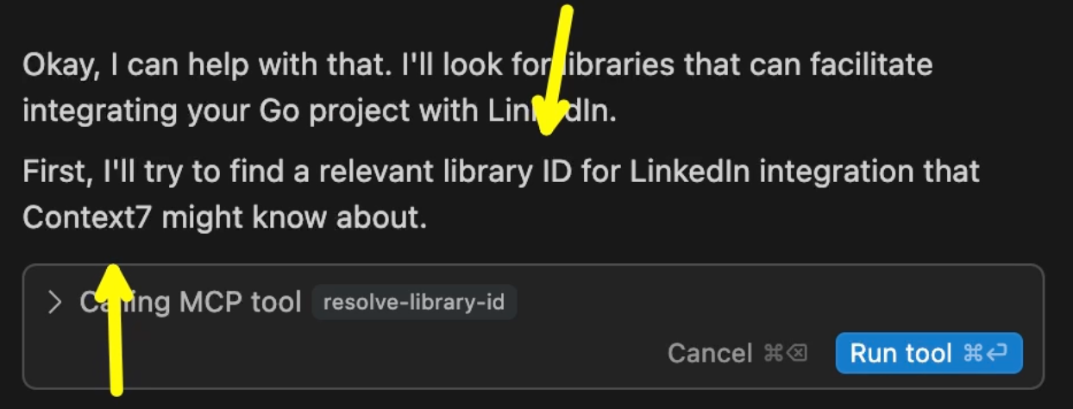Click the 'relevant' word in second paragraph
The width and height of the screenshot is (1073, 409).
coord(362,172)
